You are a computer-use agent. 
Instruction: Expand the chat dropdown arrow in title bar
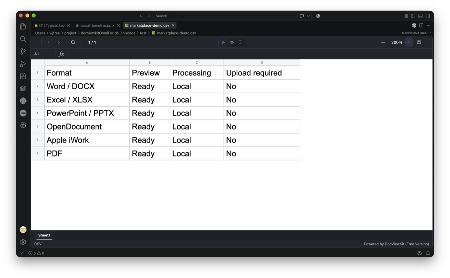(x=309, y=16)
